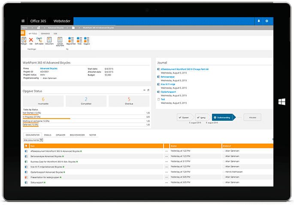Image resolution: width=294 pixels, height=205 pixels.
Task: Minimize the Opgave Status web part
Action: (144, 90)
